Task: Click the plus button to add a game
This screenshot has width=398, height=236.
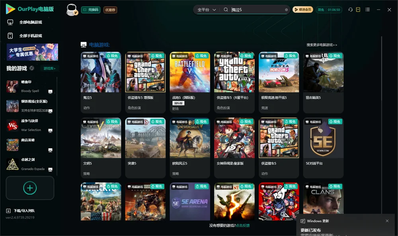Action: pyautogui.click(x=30, y=188)
